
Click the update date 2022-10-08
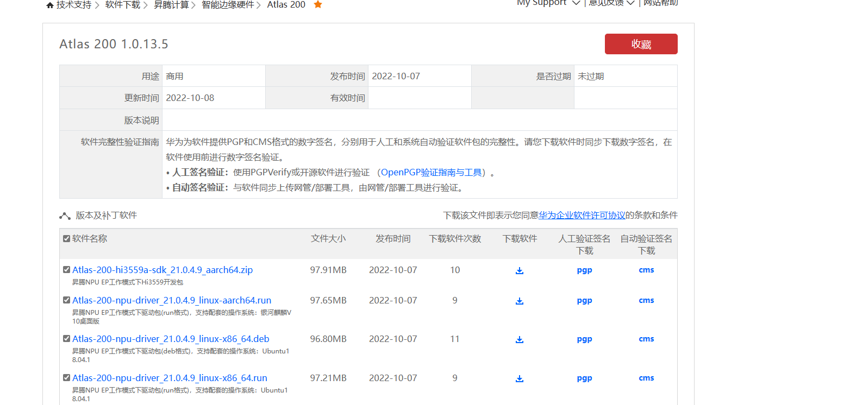pyautogui.click(x=190, y=98)
